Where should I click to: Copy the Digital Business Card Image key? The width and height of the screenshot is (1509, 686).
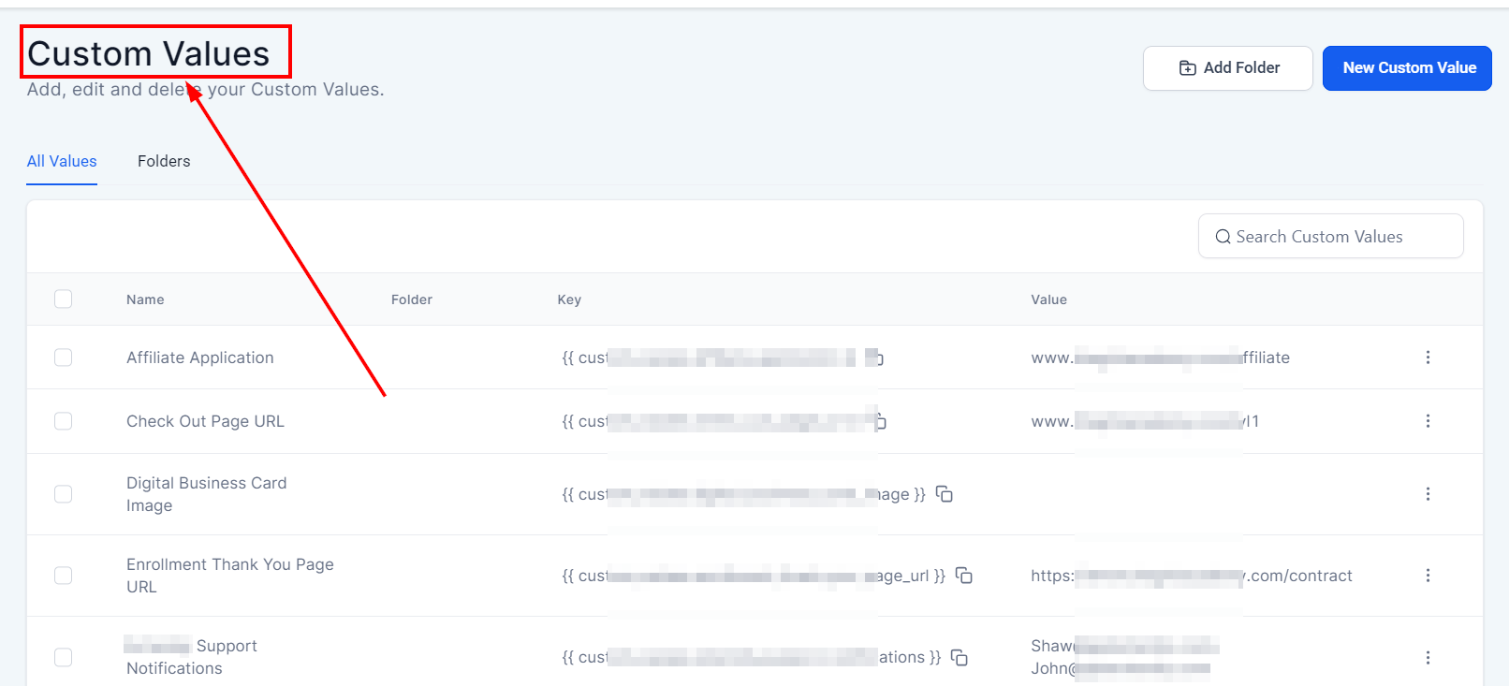945,494
